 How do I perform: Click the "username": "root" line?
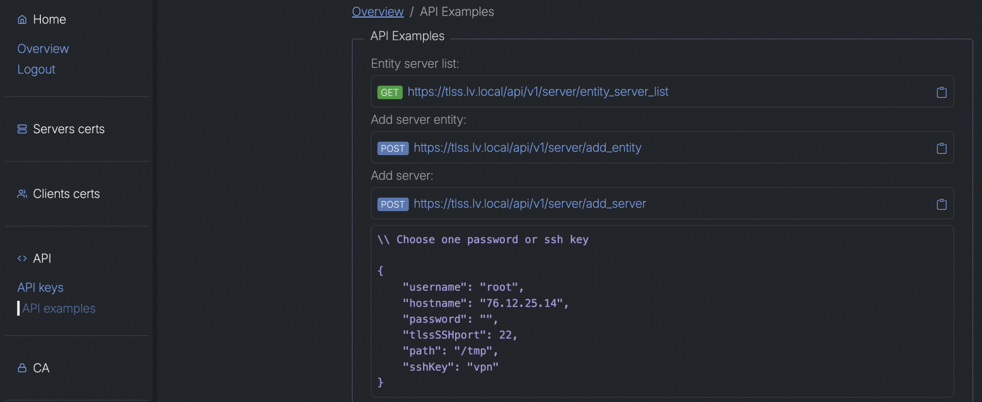463,287
